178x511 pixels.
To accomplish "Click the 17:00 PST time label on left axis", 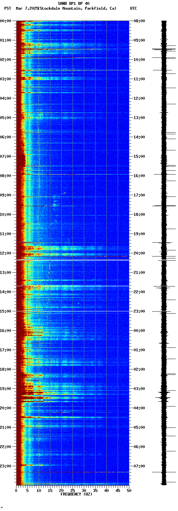I will [5, 350].
